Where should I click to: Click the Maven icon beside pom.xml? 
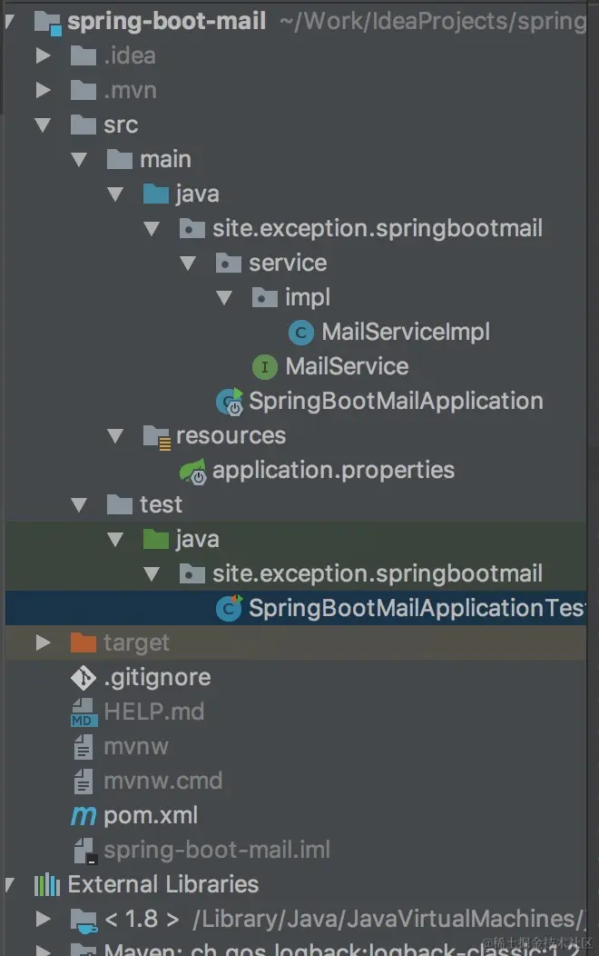click(83, 815)
